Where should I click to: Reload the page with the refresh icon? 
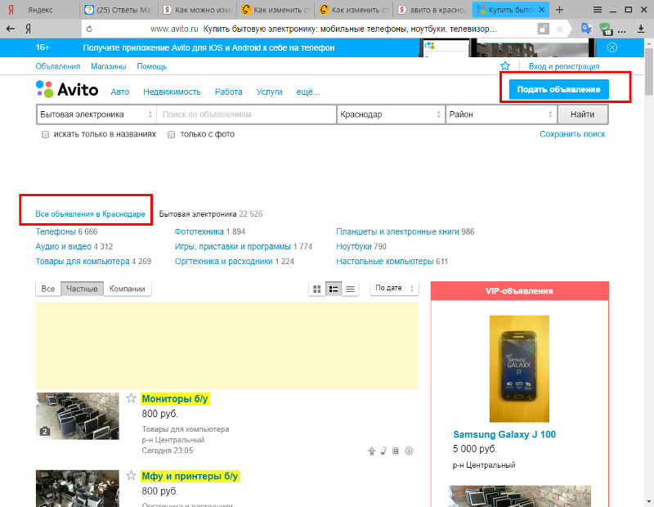(89, 29)
